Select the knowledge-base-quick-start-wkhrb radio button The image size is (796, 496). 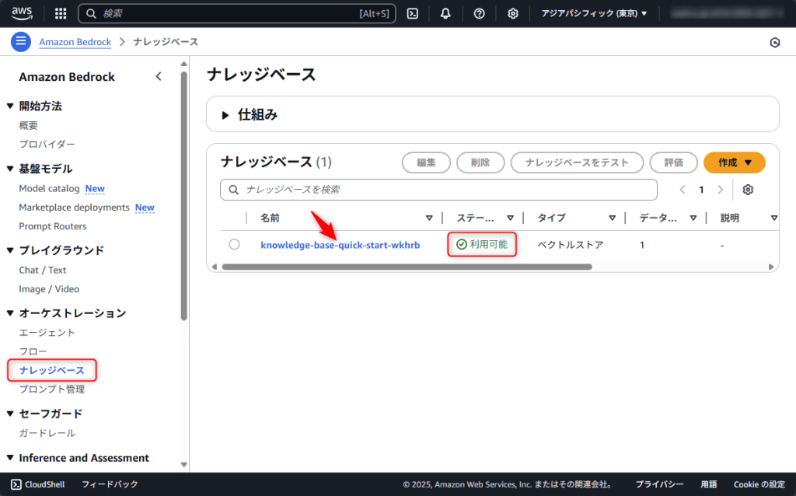click(234, 244)
